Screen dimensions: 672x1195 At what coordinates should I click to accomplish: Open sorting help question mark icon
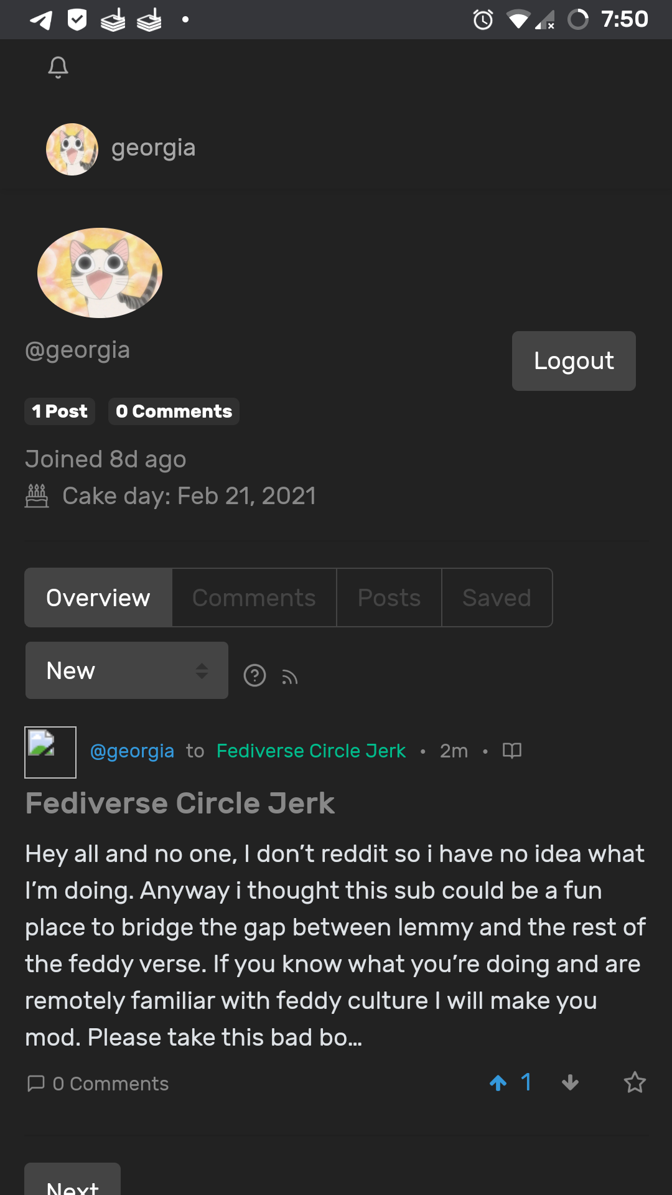pos(254,675)
